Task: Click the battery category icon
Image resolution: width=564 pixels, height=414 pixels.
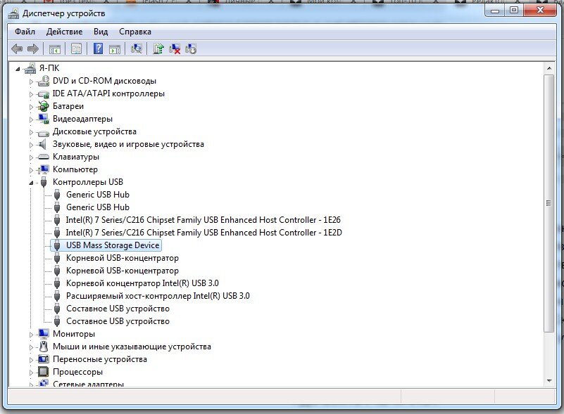Action: [x=44, y=106]
